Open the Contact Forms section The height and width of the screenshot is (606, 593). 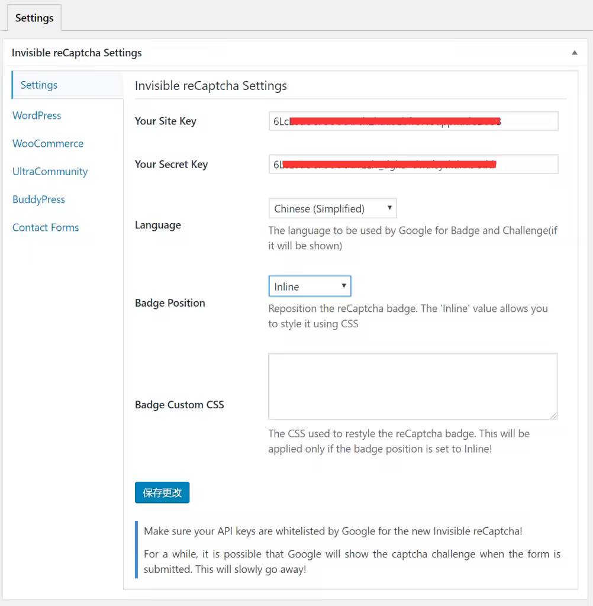(46, 227)
